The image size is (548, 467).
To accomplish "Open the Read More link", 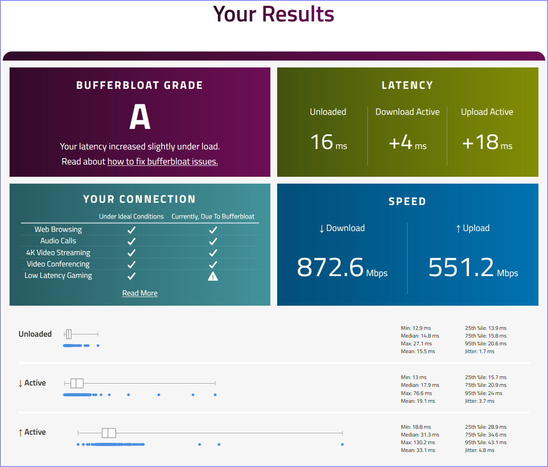I will 140,293.
